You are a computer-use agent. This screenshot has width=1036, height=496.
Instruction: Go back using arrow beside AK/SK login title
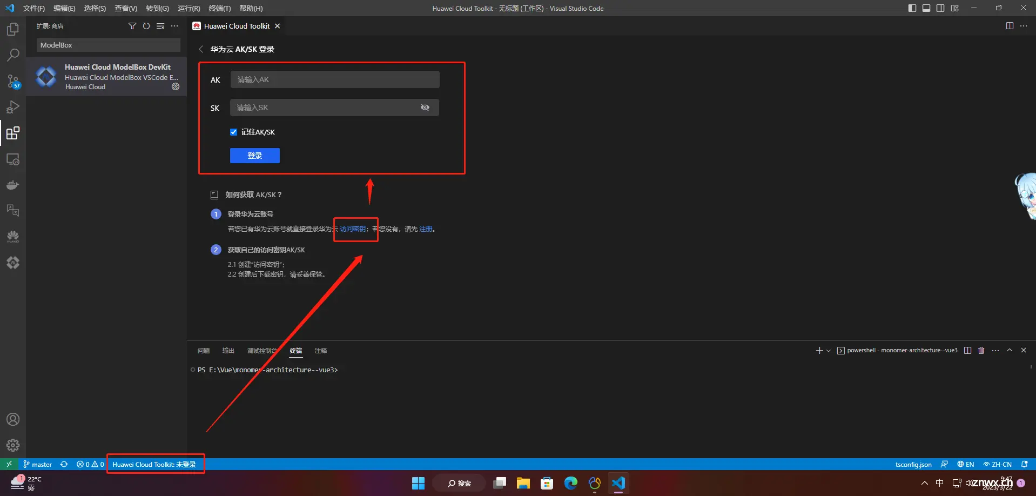(x=201, y=49)
